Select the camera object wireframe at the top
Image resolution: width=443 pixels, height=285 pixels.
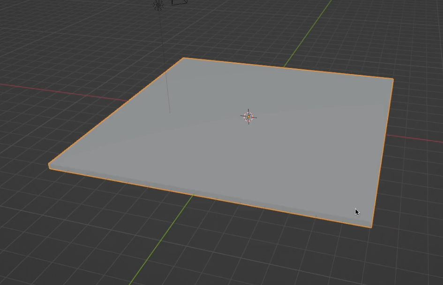180,2
